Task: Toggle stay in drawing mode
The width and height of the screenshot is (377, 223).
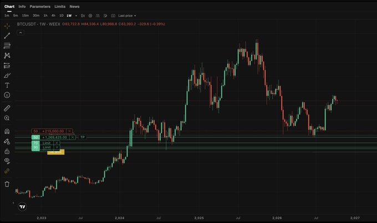Action: (x=7, y=142)
